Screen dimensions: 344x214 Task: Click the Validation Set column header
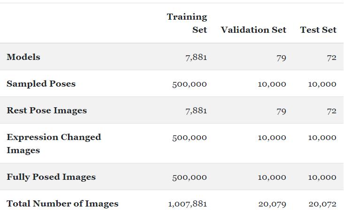point(253,30)
